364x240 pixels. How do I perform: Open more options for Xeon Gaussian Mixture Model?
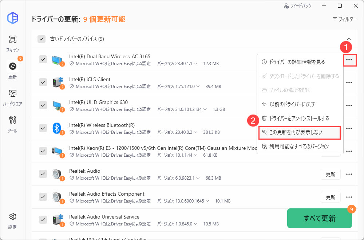(349, 151)
